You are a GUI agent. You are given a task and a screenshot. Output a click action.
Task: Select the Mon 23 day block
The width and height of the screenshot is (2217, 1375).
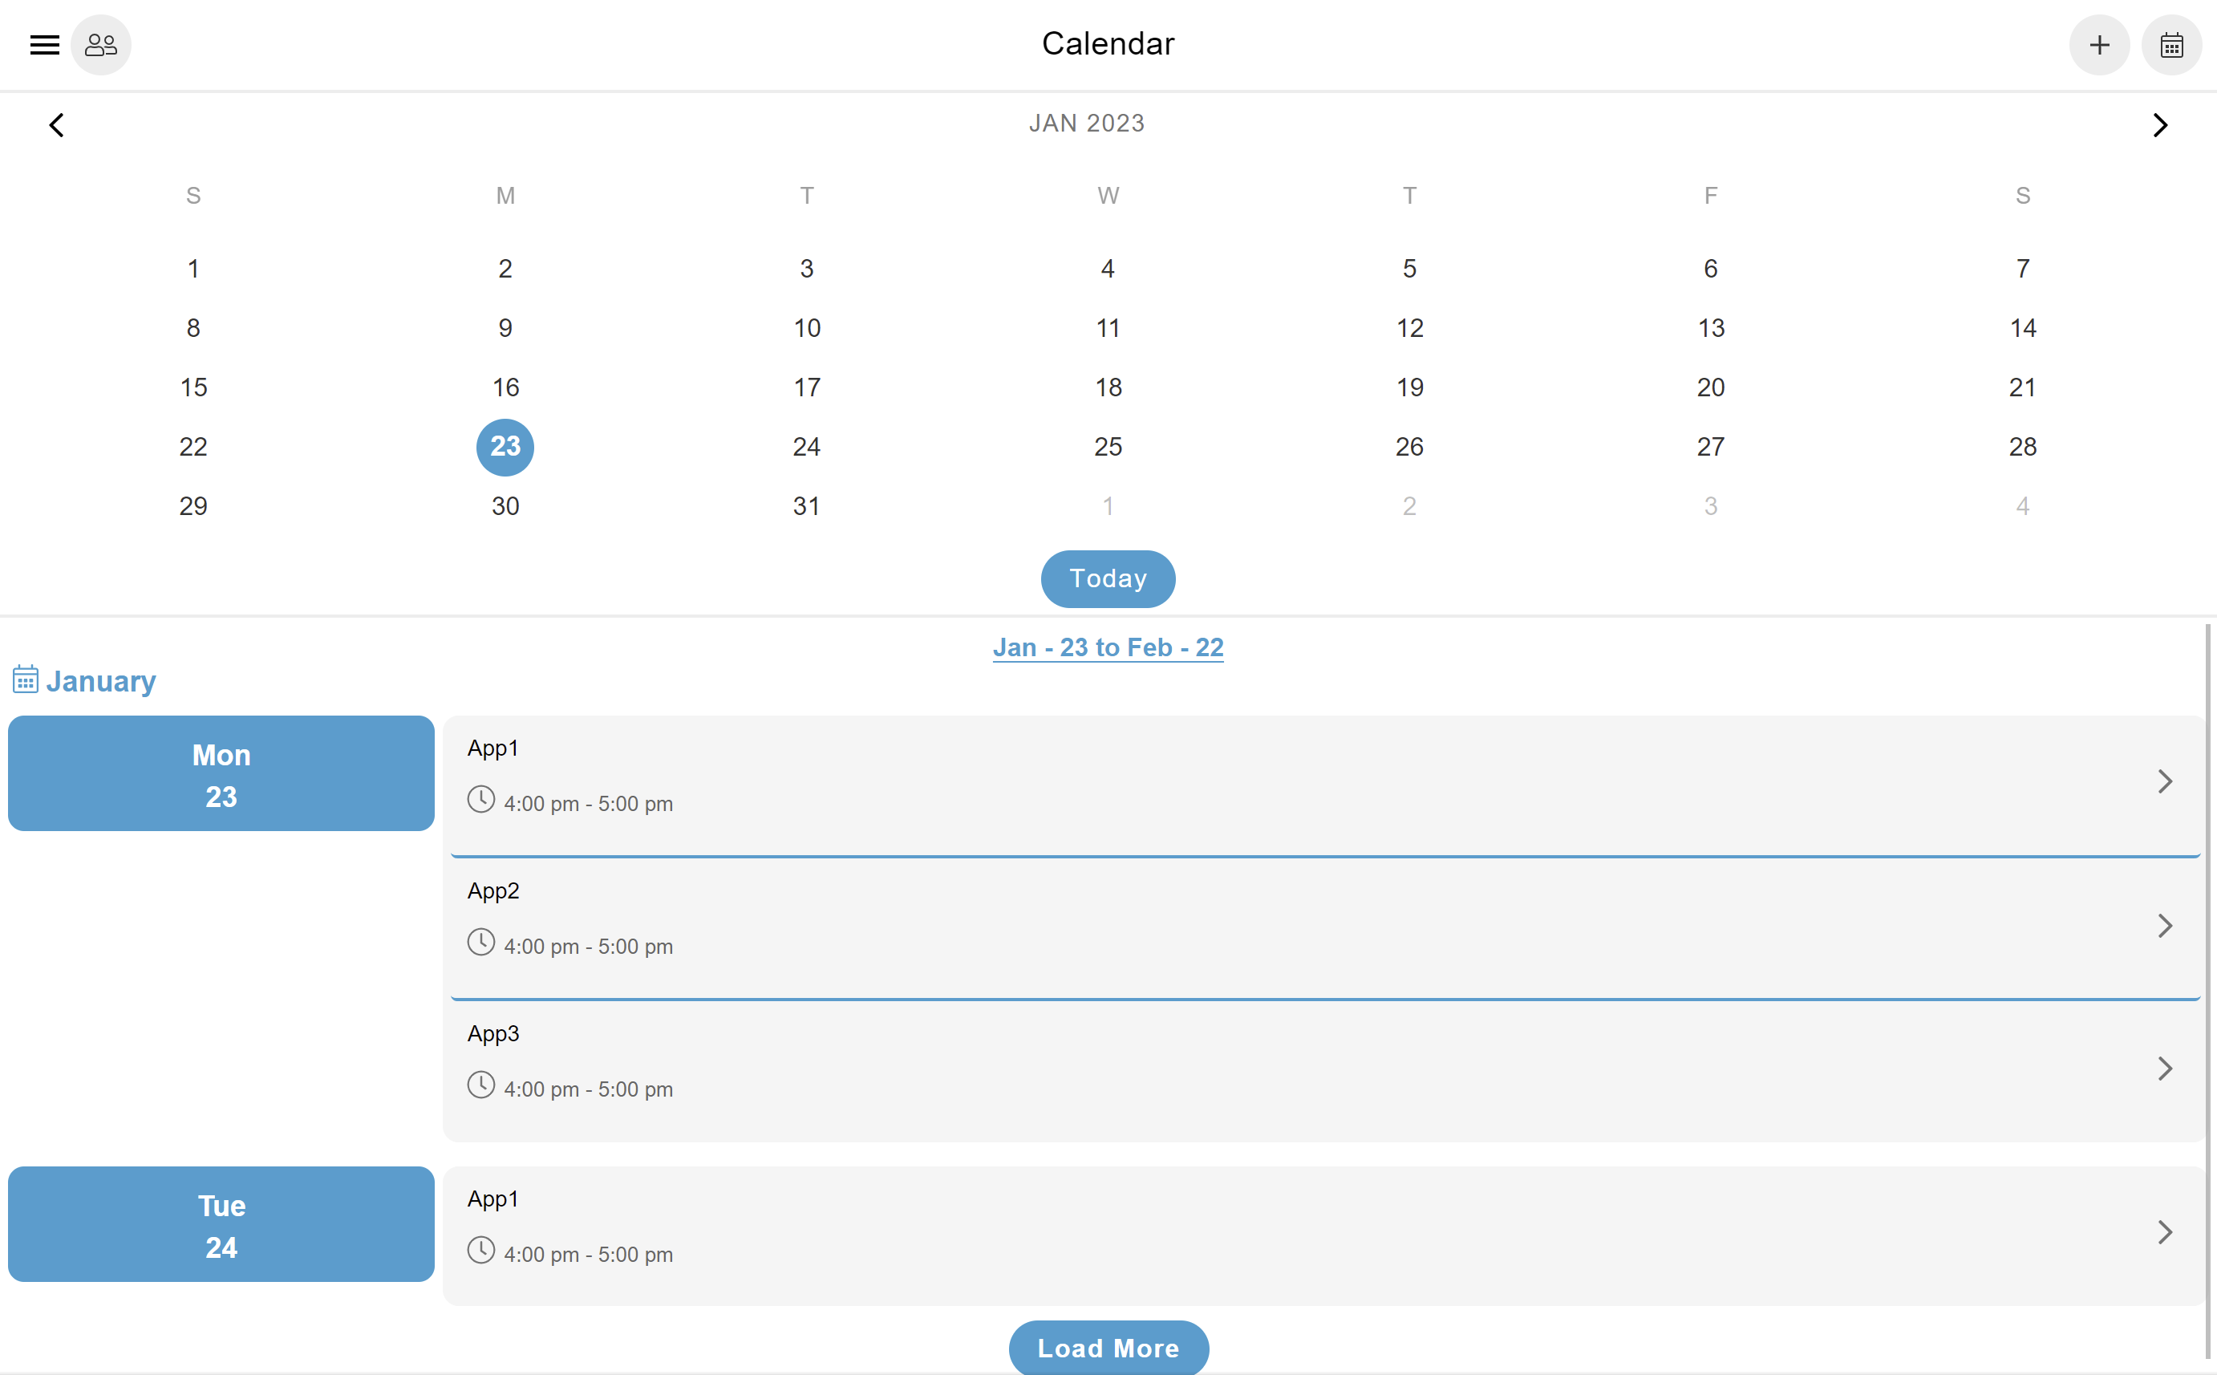coord(221,773)
